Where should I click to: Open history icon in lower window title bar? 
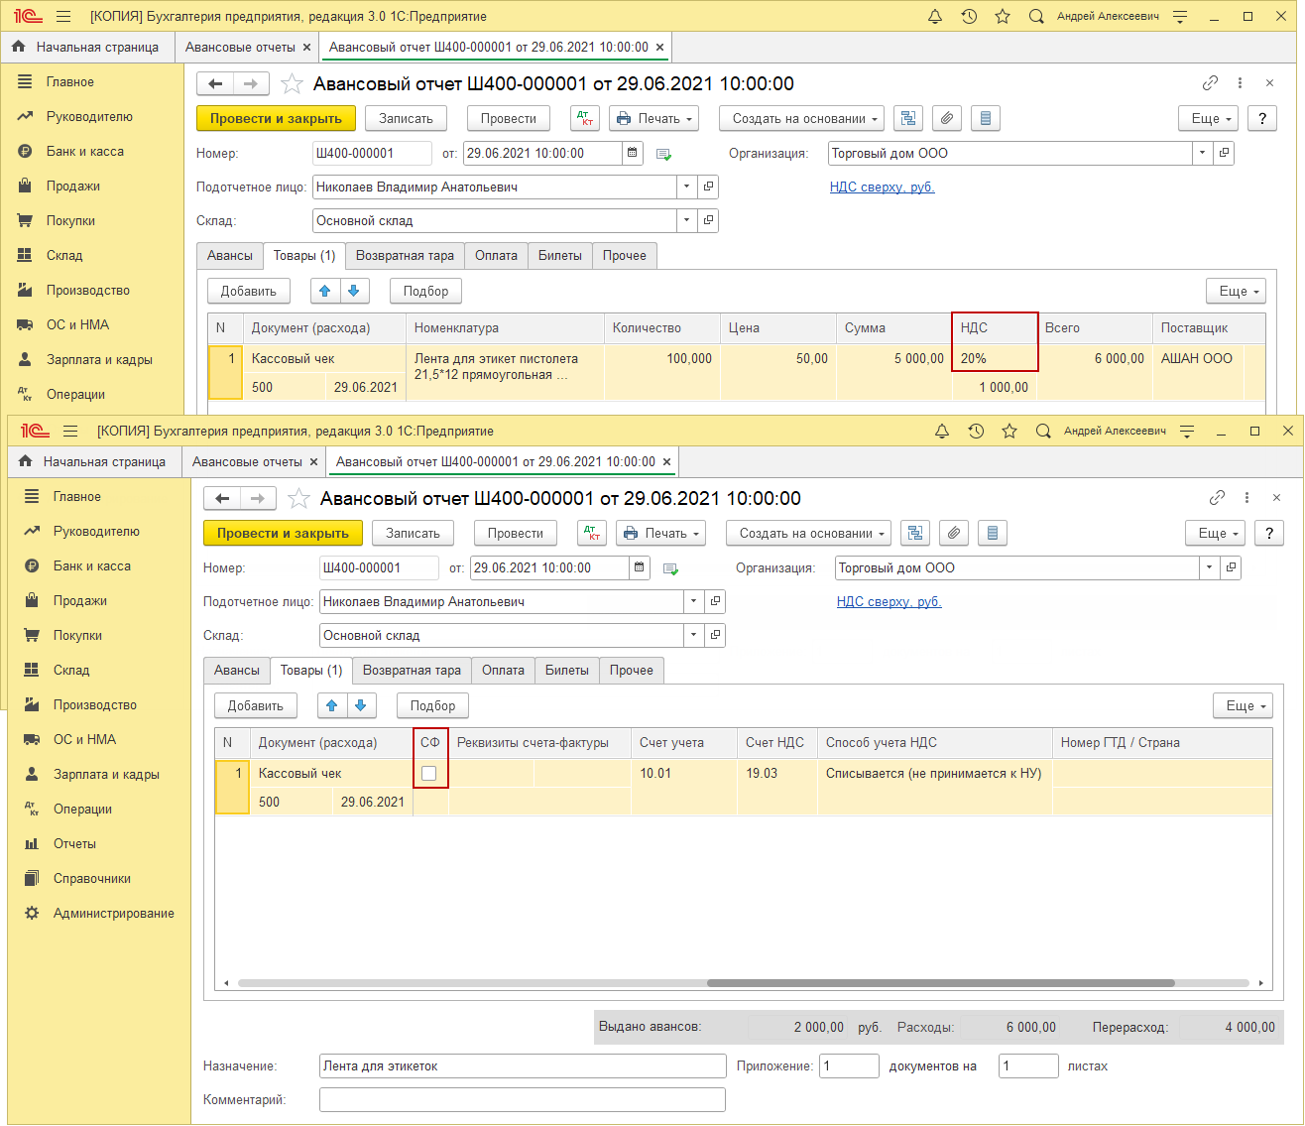click(976, 431)
